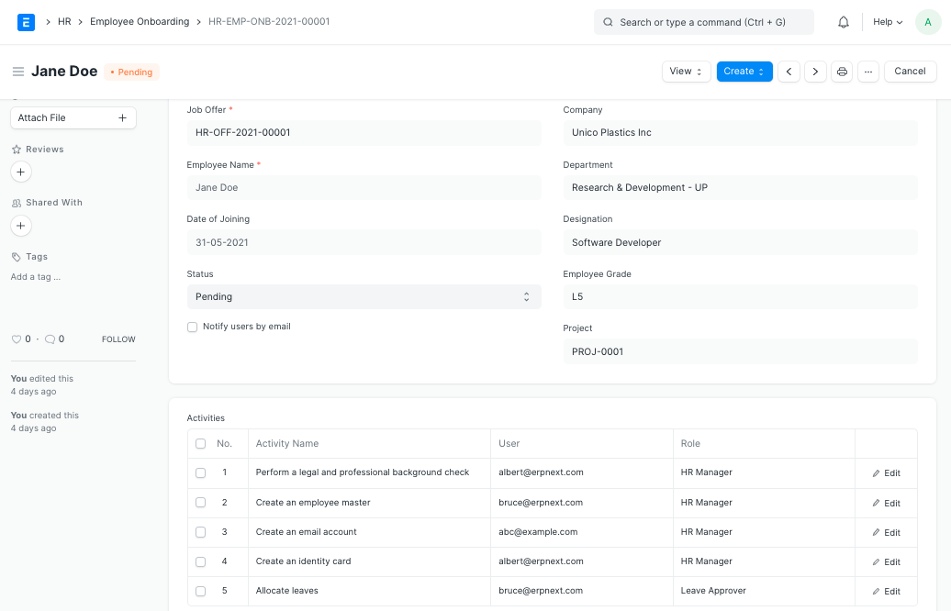Open notifications via the bell icon
This screenshot has width=951, height=611.
843,21
